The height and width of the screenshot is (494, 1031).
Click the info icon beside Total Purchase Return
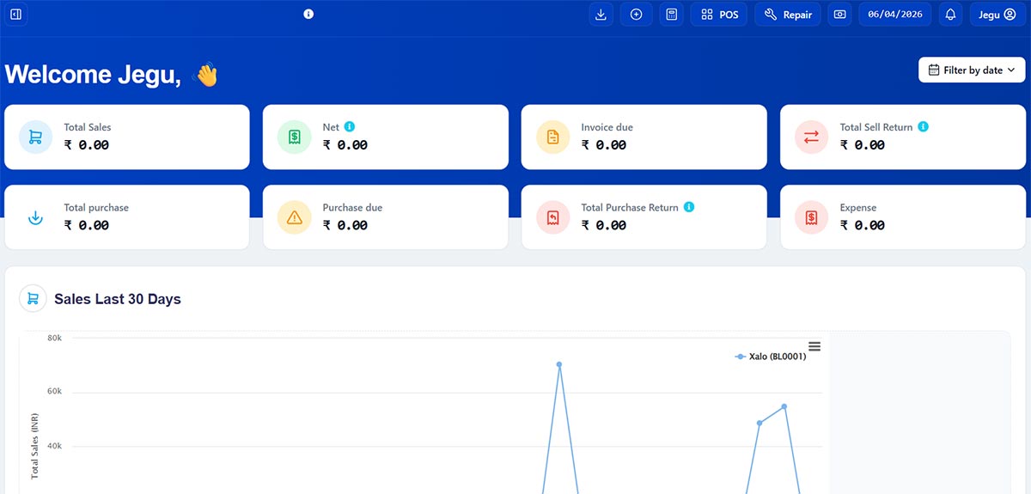tap(689, 207)
